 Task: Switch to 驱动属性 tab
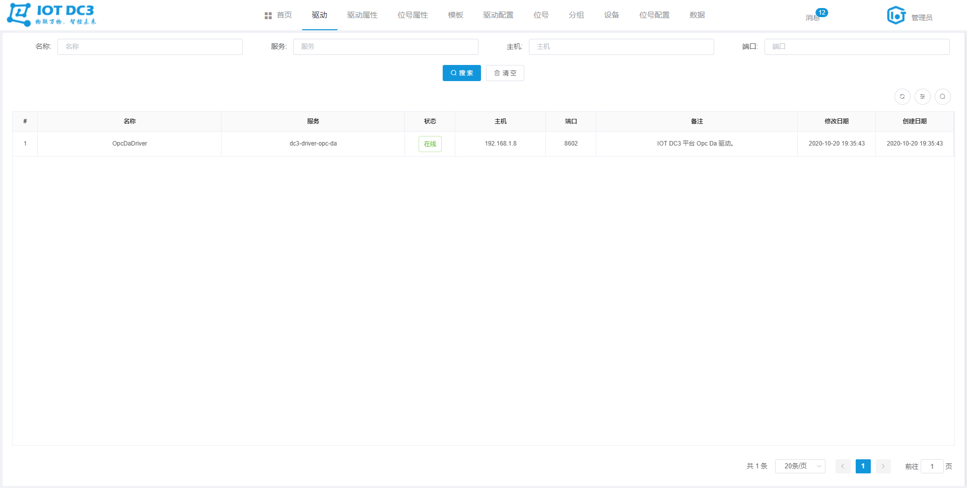(x=362, y=15)
